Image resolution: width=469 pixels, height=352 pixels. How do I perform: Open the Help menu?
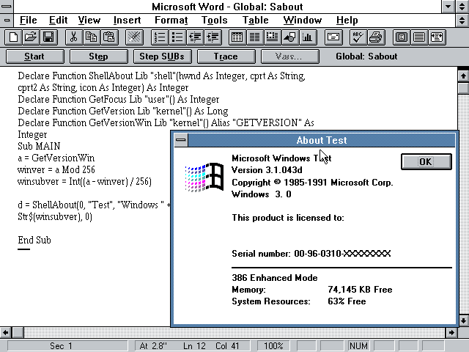pyautogui.click(x=347, y=21)
